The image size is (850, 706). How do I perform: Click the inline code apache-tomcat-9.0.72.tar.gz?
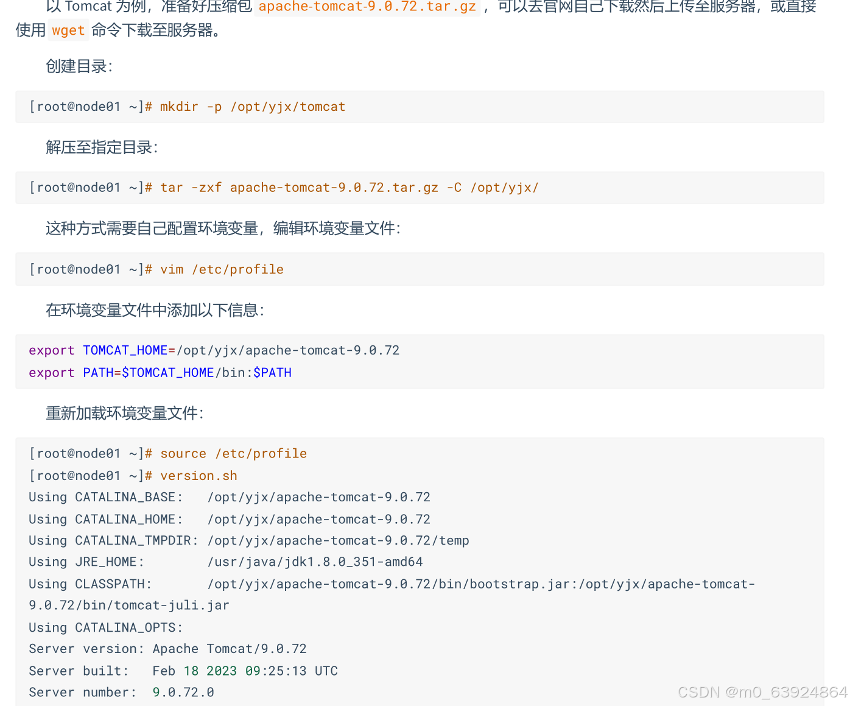click(367, 7)
